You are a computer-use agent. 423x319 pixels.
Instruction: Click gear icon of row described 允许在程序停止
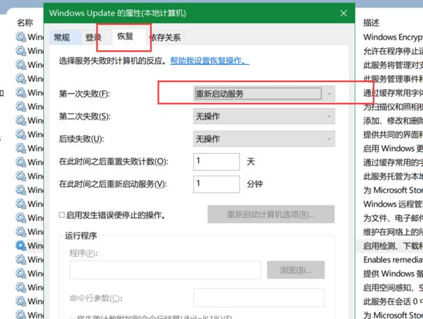pos(21,51)
